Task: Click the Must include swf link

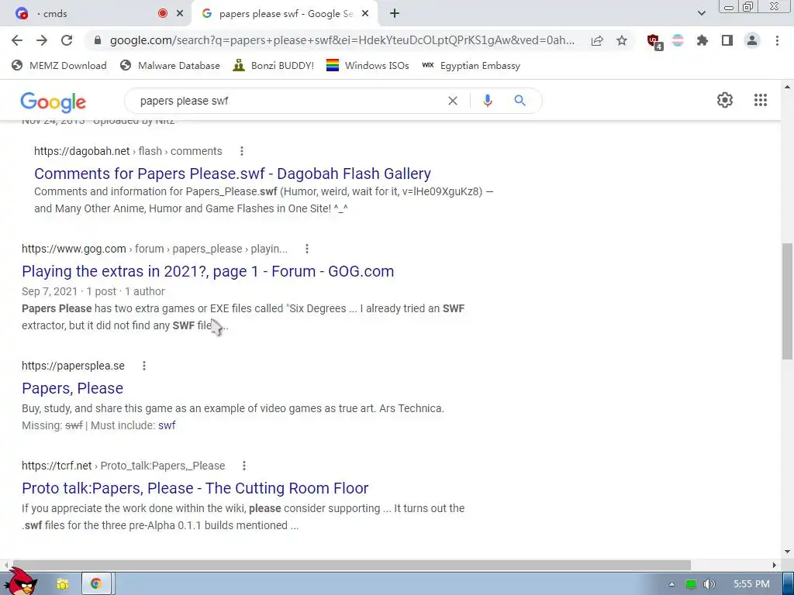Action: point(167,425)
